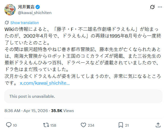This screenshot has height=131, width=167.
Task: Click the Grok icon in post header
Action: tap(152, 7)
